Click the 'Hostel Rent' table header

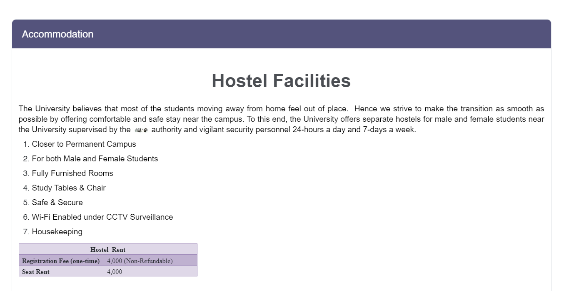point(108,249)
